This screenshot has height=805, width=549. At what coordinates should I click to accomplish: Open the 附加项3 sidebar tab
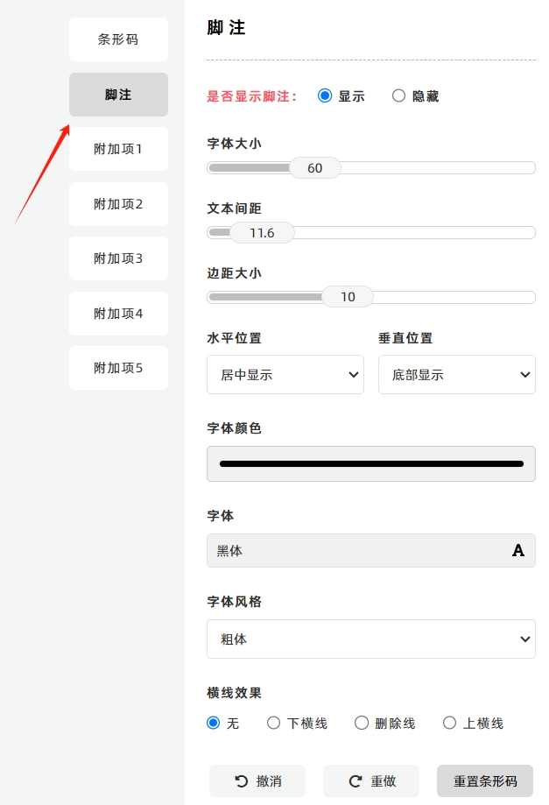[118, 258]
